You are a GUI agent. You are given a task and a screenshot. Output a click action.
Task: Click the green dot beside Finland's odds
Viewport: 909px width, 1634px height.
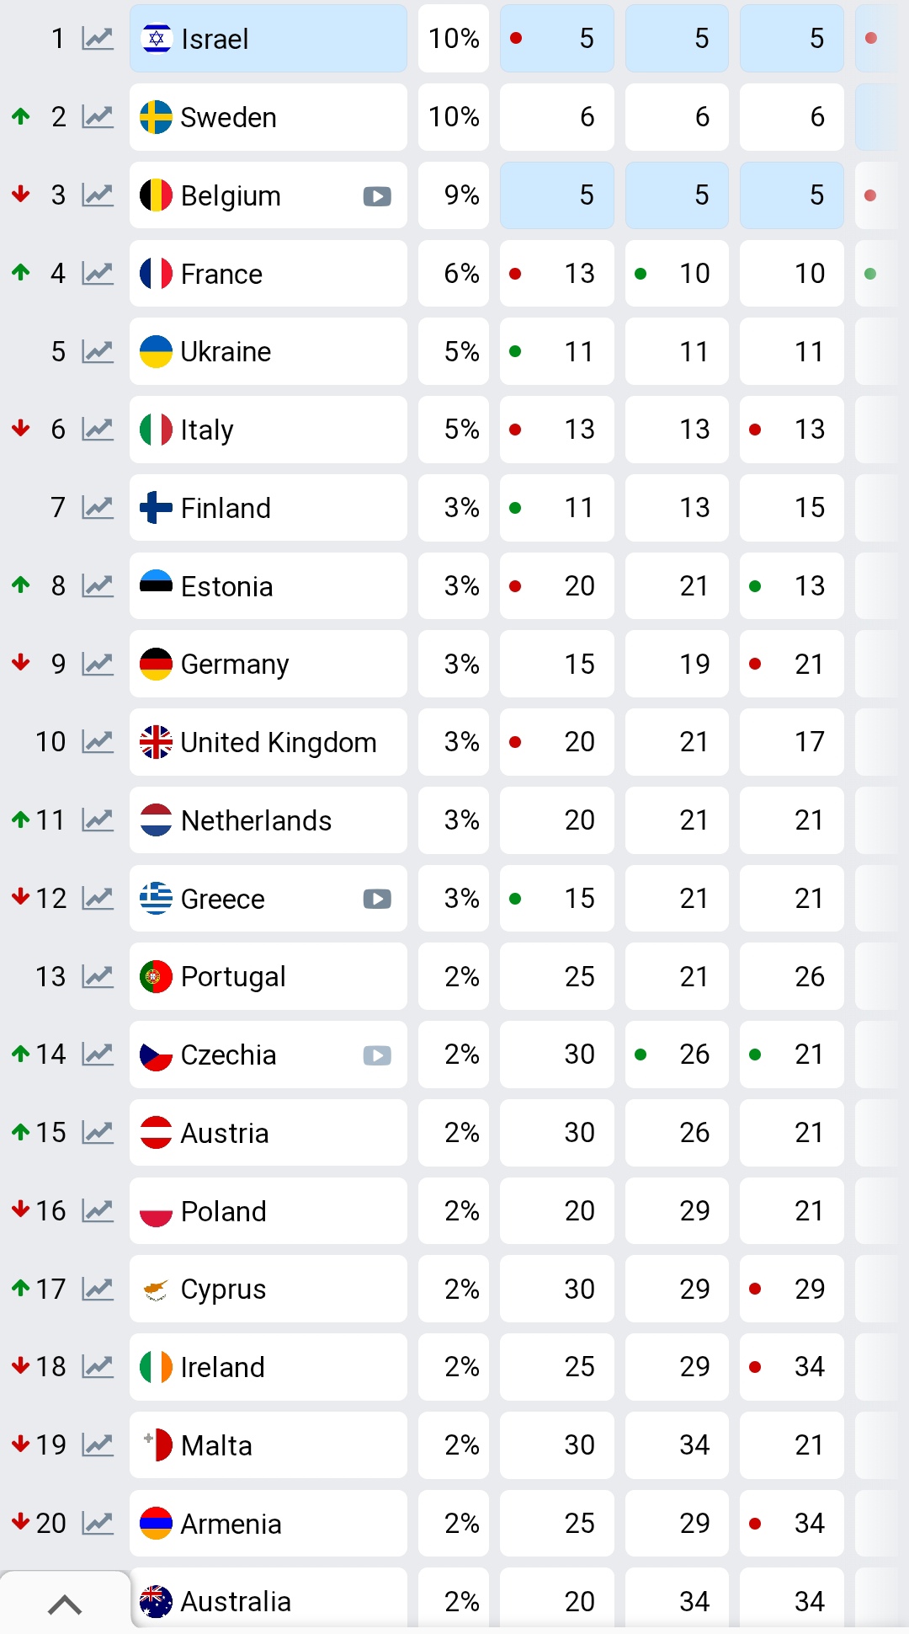tap(516, 507)
